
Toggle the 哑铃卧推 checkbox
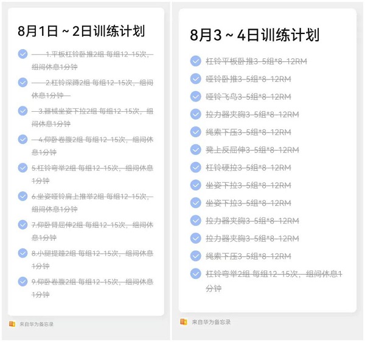[195, 79]
